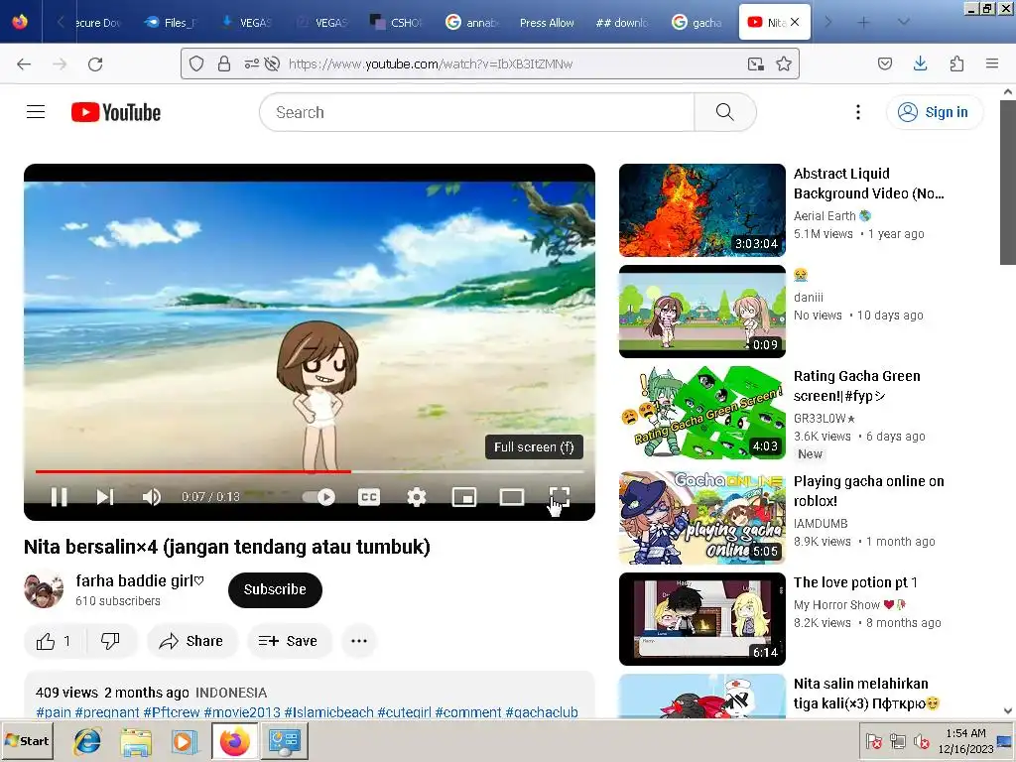This screenshot has height=762, width=1016.
Task: Open Firefox extensions menu
Action: coord(956,63)
